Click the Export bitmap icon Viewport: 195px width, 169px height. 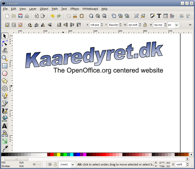[43, 16]
